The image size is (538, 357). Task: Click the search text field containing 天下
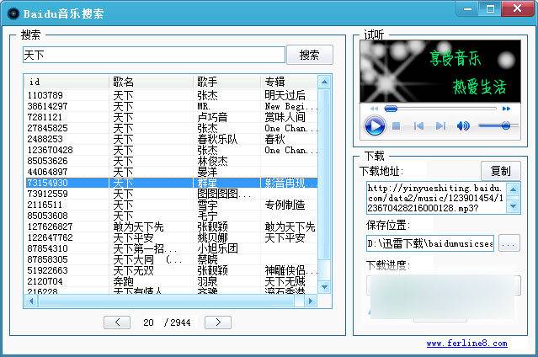(x=153, y=55)
